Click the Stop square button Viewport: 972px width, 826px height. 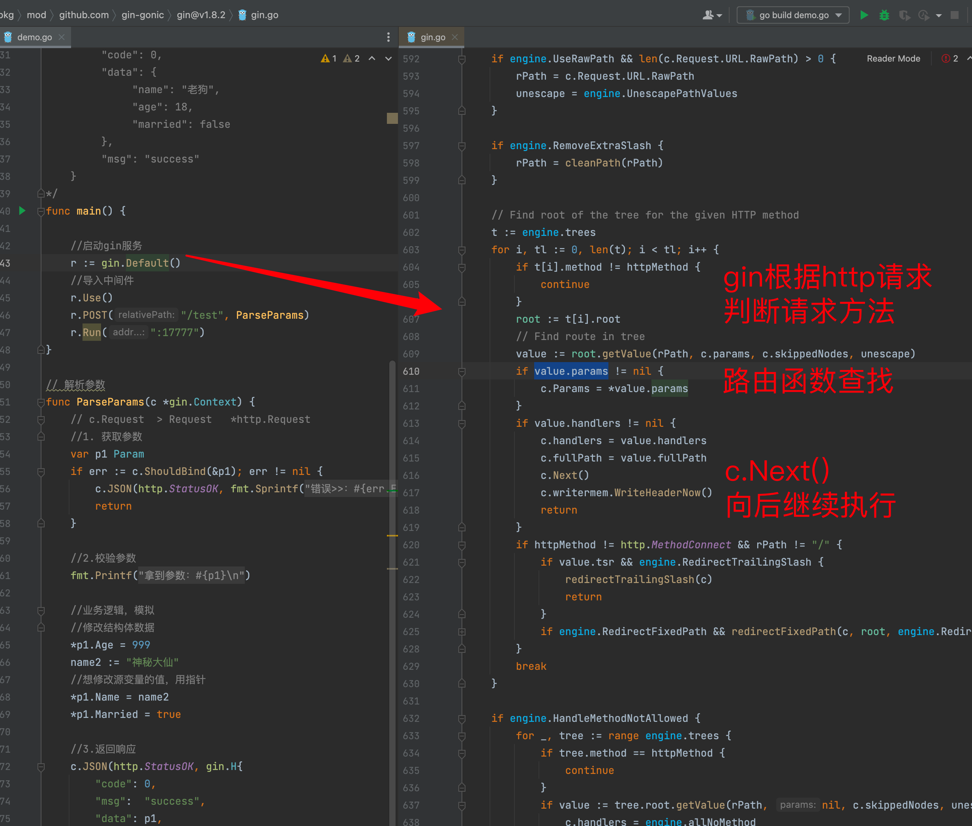(x=955, y=15)
